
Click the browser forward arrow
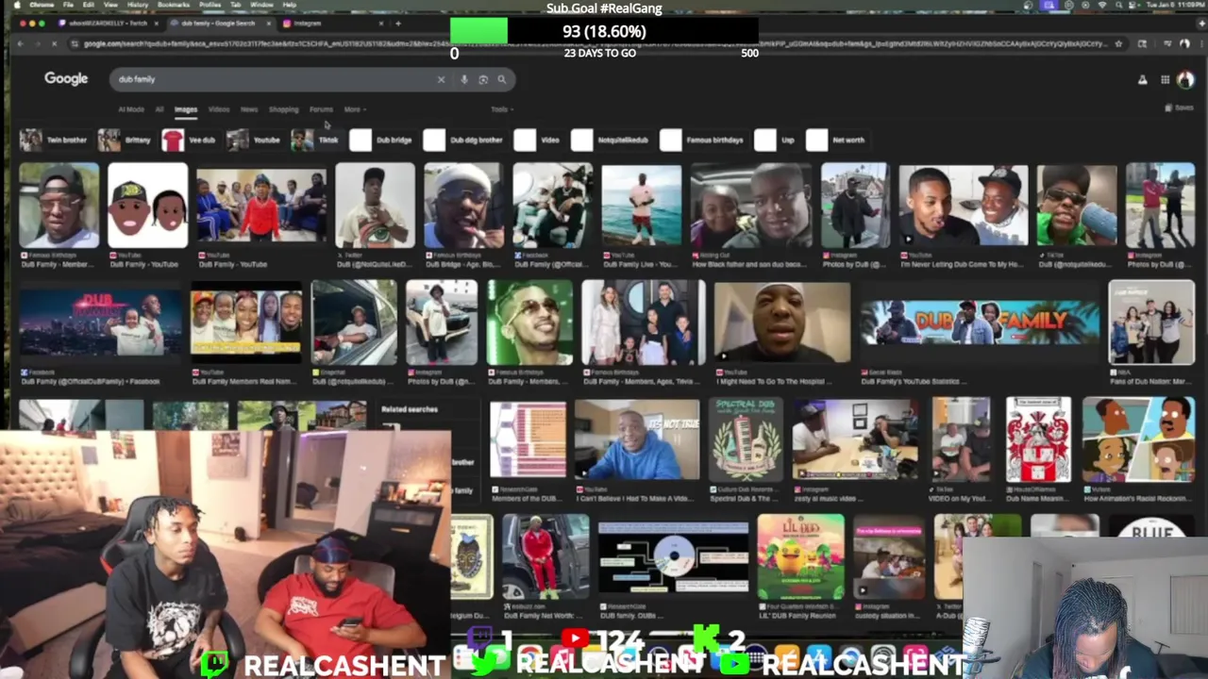click(x=37, y=43)
